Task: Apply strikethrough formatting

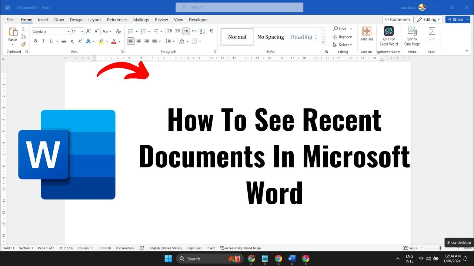Action: [64, 41]
